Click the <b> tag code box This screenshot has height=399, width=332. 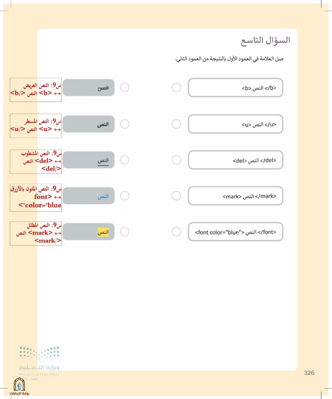pos(235,87)
